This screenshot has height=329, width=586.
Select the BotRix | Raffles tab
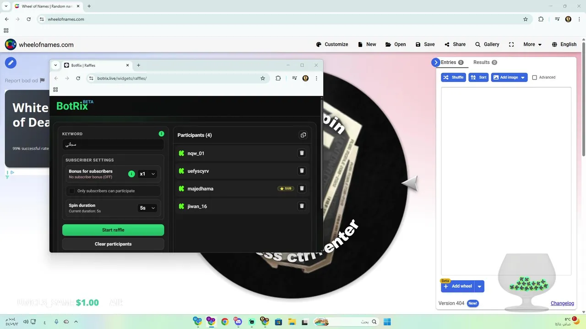pos(96,65)
